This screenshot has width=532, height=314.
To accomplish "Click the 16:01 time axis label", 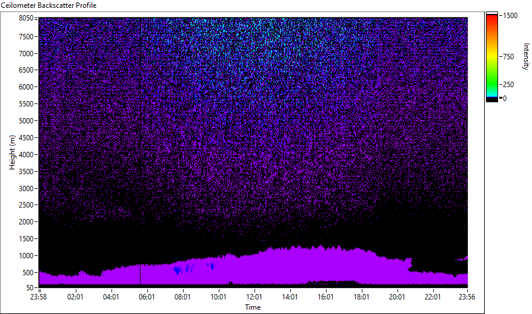I will 326,297.
